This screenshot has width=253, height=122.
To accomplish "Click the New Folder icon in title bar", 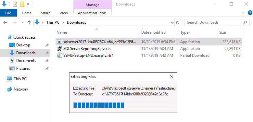I will pos(22,4).
